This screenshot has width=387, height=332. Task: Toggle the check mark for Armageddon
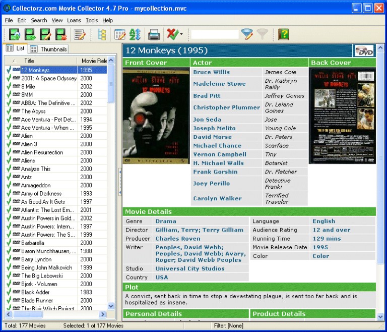[x=9, y=185]
